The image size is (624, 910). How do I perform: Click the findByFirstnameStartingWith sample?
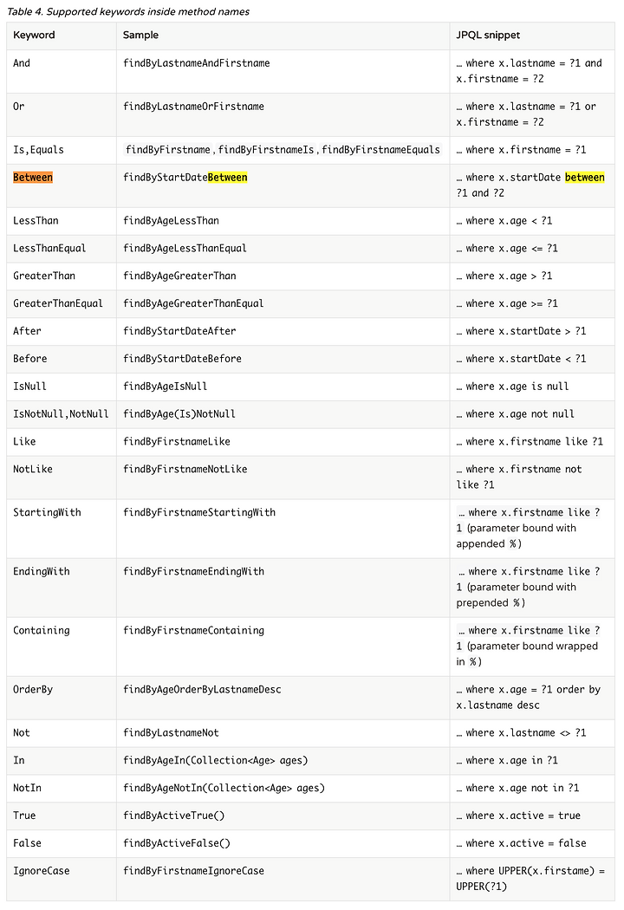pos(199,512)
